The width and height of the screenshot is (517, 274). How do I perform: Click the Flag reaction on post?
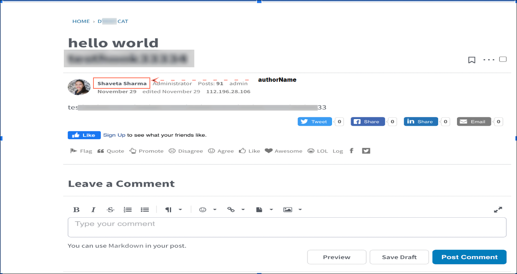point(81,151)
